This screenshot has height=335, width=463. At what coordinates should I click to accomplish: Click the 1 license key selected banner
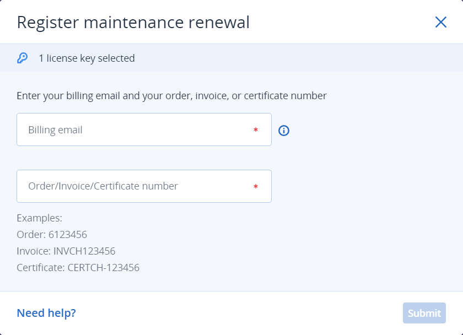pyautogui.click(x=86, y=57)
